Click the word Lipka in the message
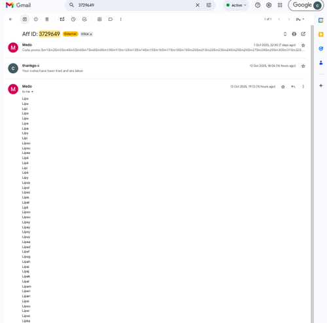 (x=26, y=321)
